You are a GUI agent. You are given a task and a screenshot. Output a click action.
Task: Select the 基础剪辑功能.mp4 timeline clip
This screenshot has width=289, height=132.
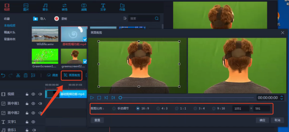pyautogui.click(x=66, y=94)
